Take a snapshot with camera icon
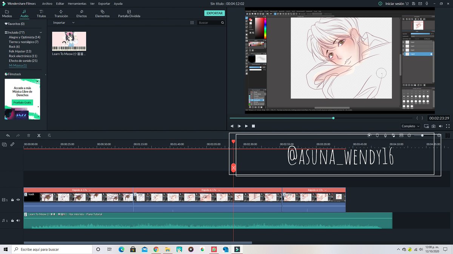453x254 pixels. click(434, 126)
